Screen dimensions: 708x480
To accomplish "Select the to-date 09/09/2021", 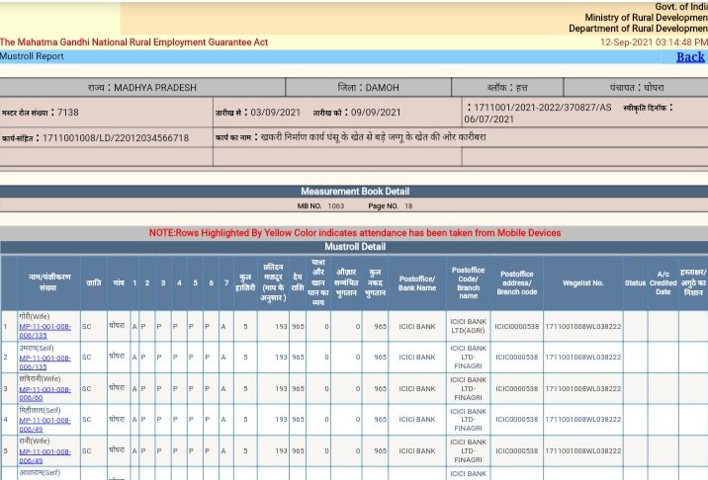I will (376, 113).
